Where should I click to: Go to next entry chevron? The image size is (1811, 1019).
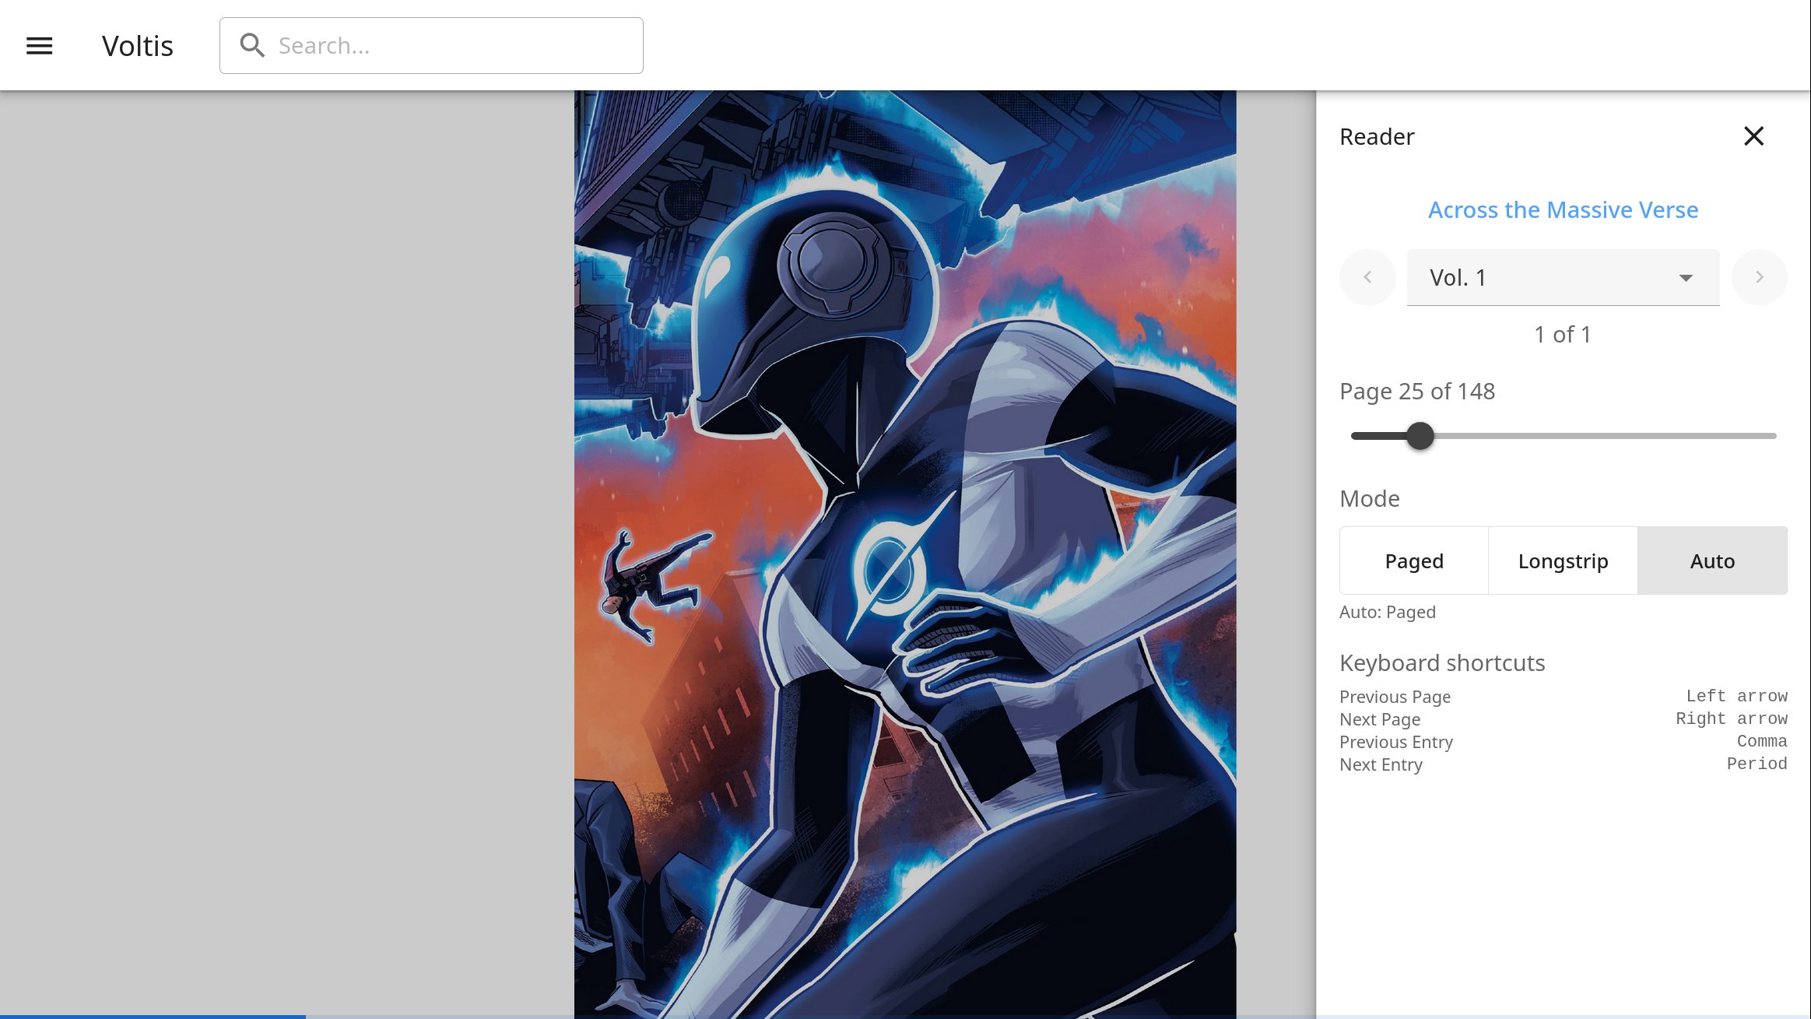tap(1759, 277)
